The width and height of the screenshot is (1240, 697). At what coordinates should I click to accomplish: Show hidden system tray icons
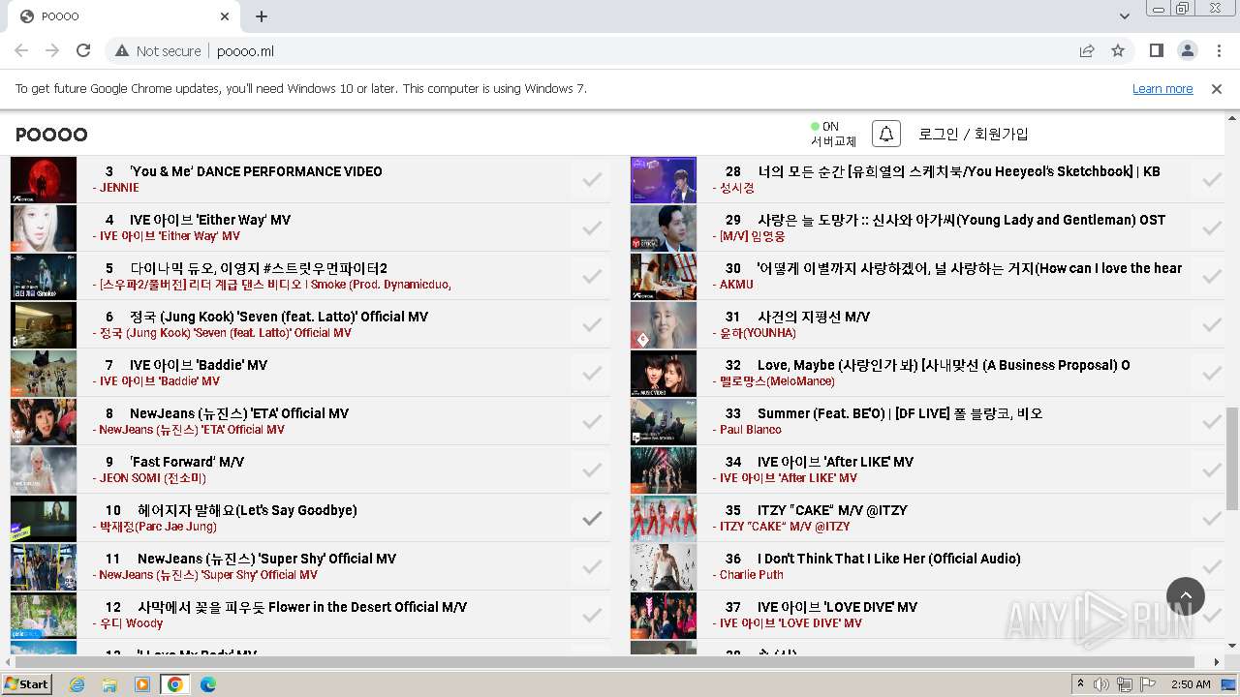(x=1080, y=684)
